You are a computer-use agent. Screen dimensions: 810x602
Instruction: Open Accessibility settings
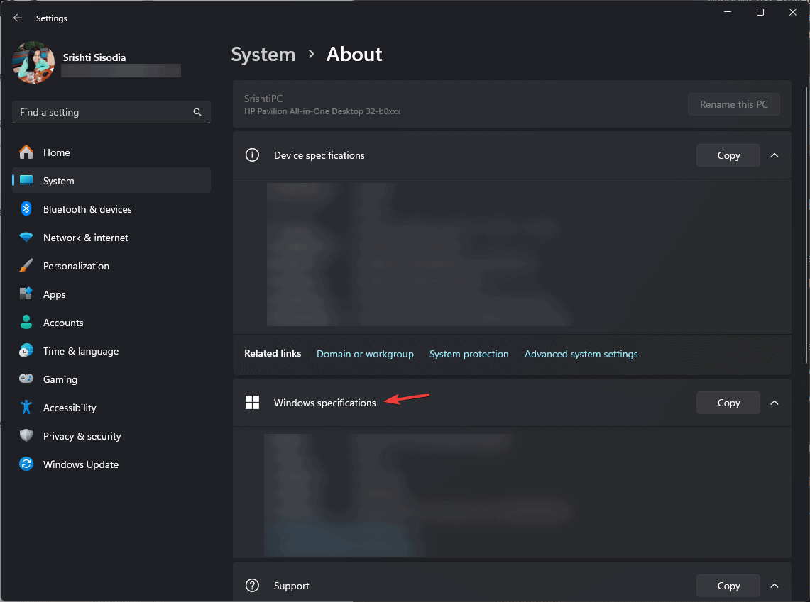[111, 408]
